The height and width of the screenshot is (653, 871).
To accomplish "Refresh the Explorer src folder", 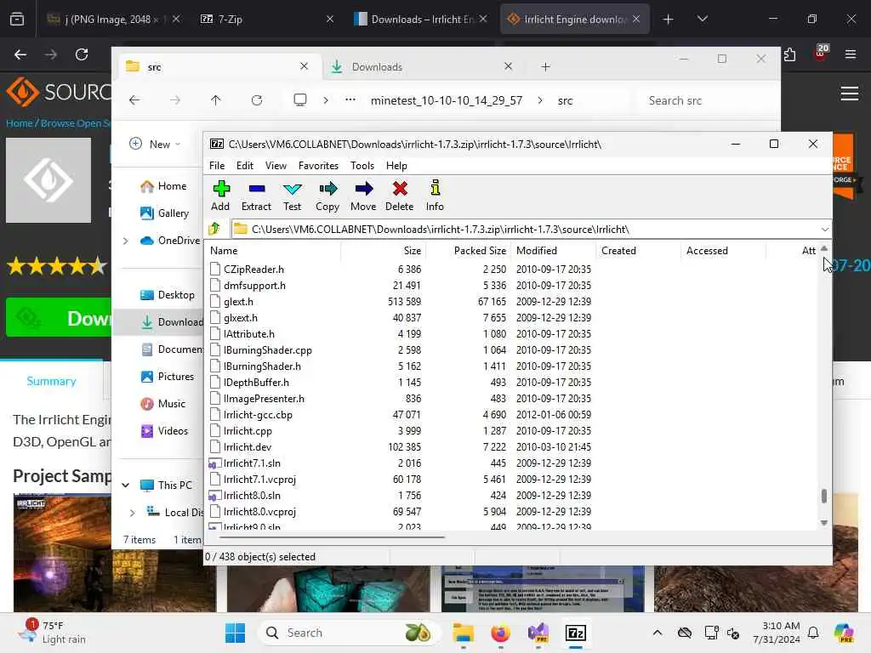I will tap(257, 100).
